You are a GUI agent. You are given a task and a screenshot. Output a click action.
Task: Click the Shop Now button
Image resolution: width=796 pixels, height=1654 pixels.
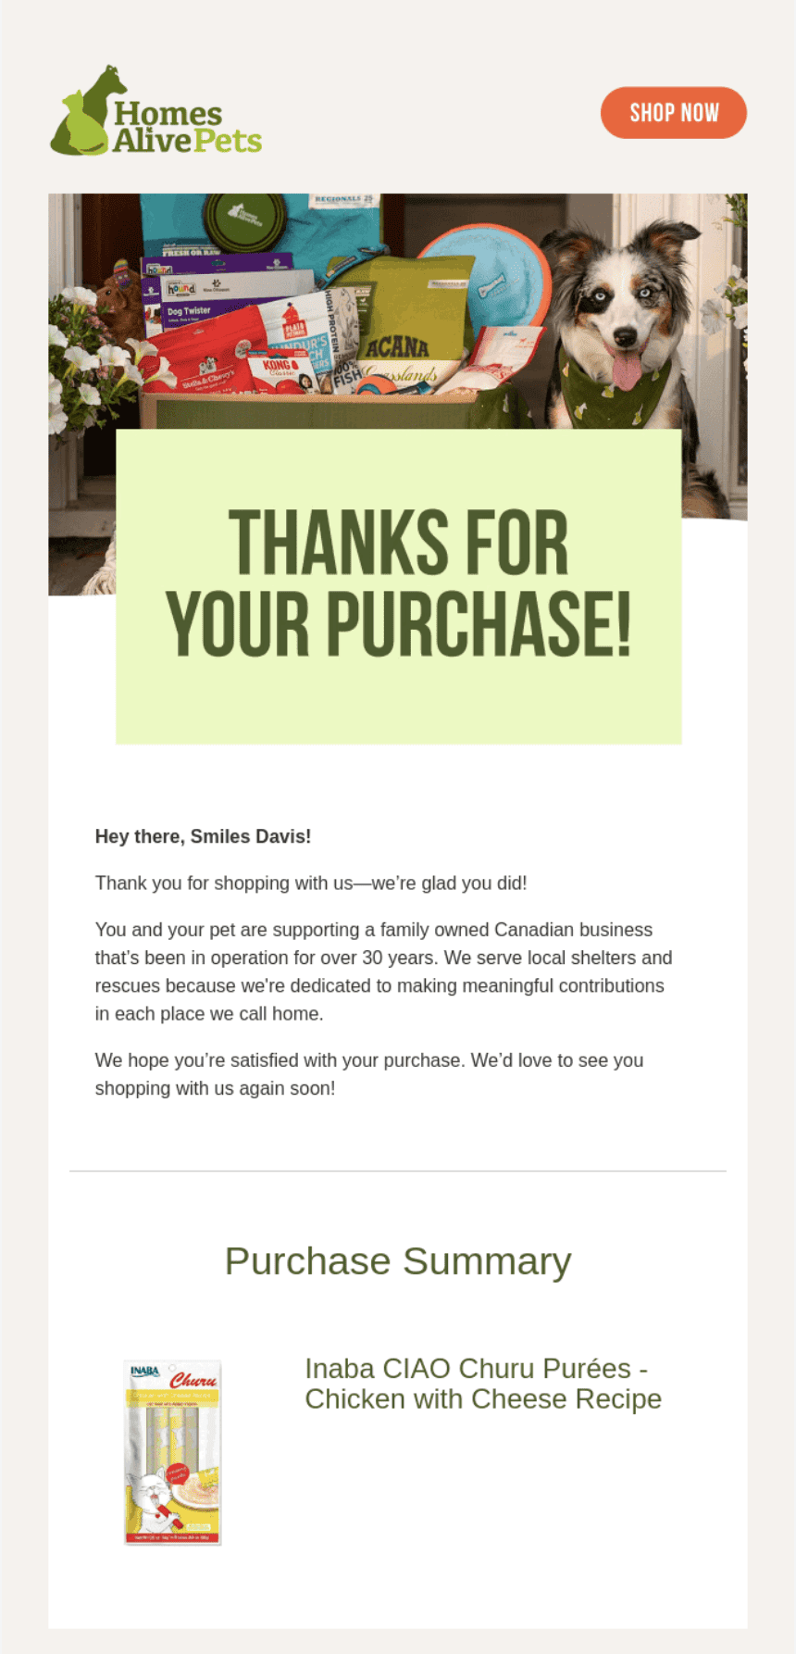[x=673, y=112]
